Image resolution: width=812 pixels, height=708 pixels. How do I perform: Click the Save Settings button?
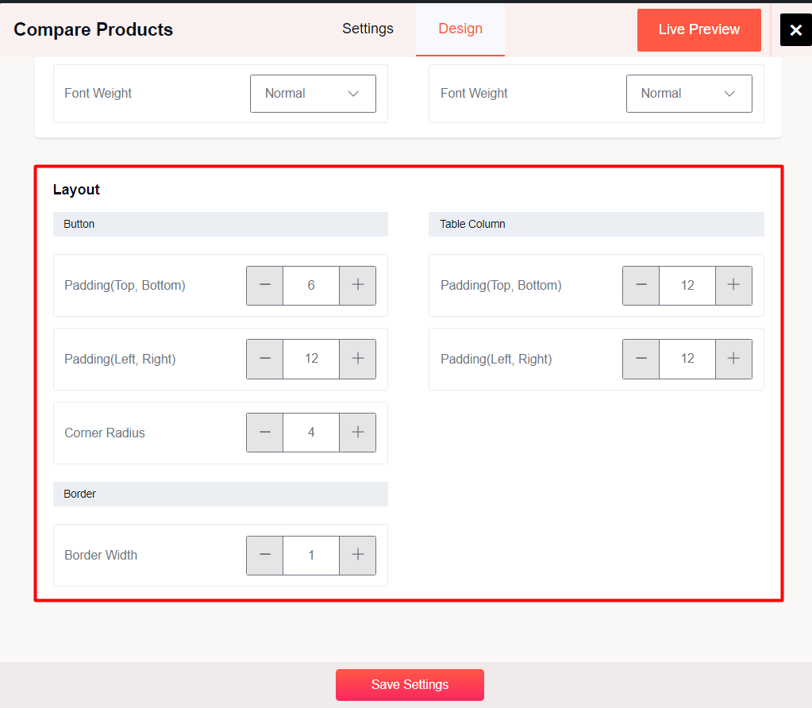[410, 684]
